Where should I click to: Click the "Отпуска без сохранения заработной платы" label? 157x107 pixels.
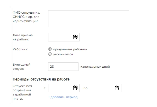[22, 92]
